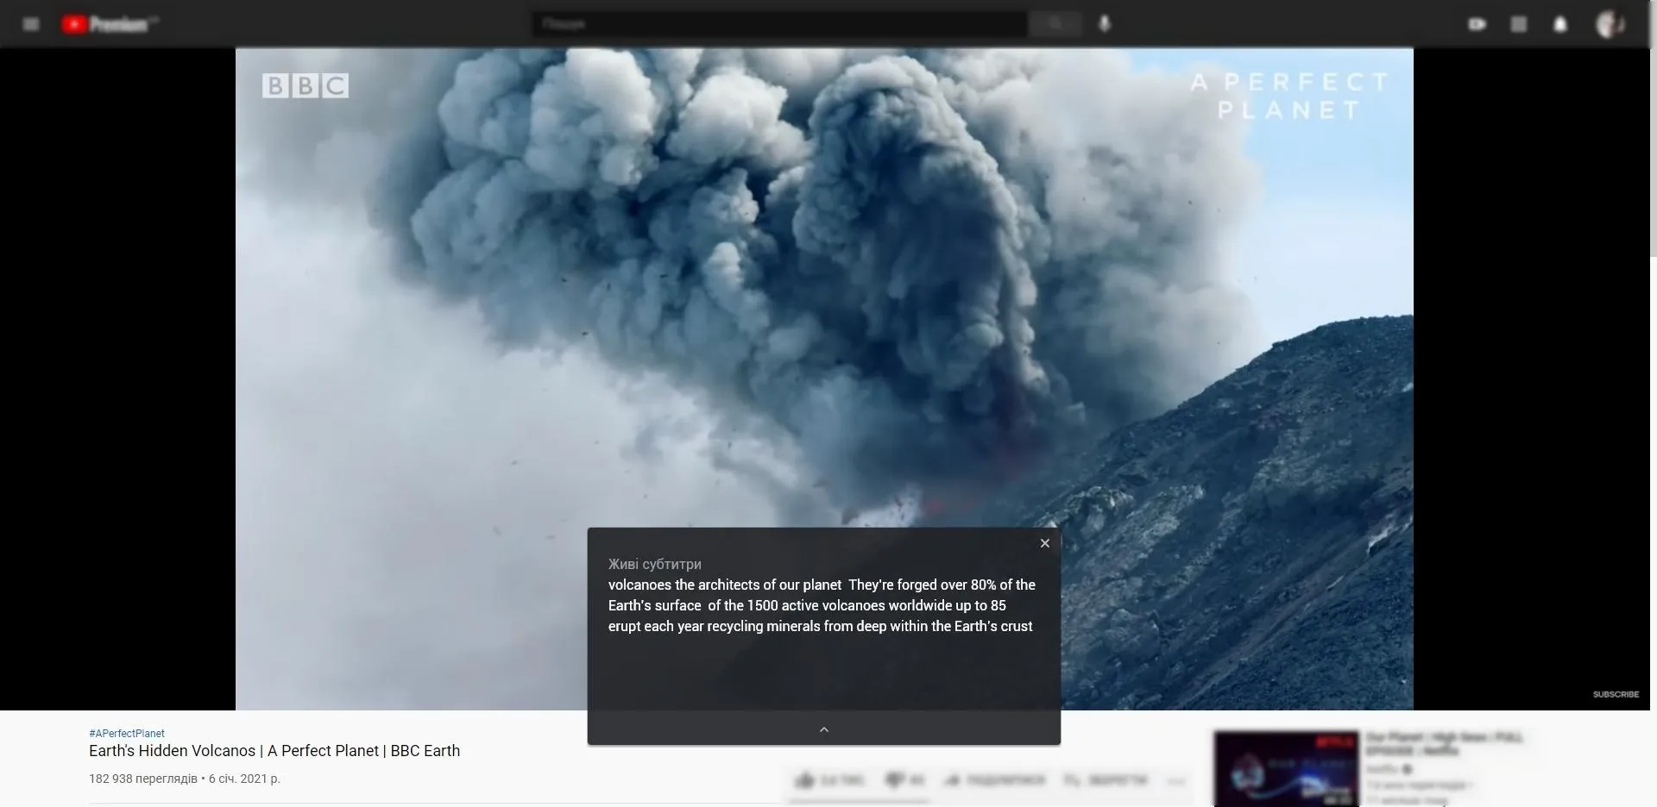This screenshot has height=807, width=1657.
Task: Close the live captions popup
Action: click(x=1045, y=543)
